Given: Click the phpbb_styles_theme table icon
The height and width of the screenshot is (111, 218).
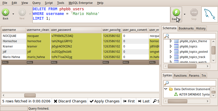Looking at the screenshot, I should click(176, 41).
